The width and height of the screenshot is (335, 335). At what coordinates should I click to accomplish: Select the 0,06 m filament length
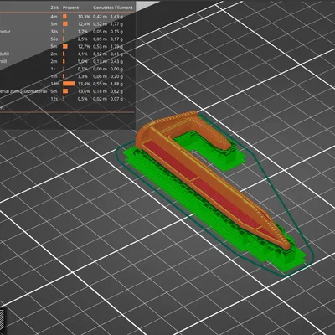[x=100, y=76]
